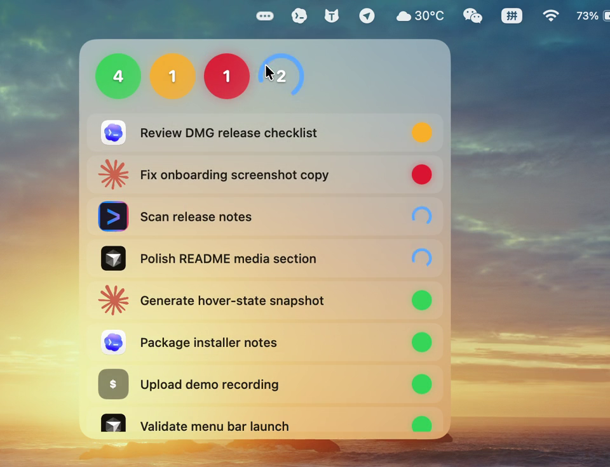The width and height of the screenshot is (610, 467).
Task: Open the Upload demo recording task
Action: (x=265, y=385)
